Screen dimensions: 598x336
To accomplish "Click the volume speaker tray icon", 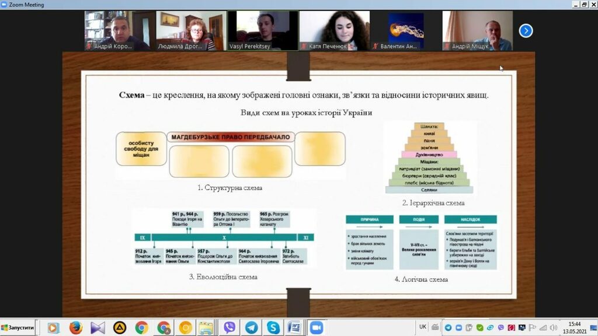I will (x=552, y=328).
